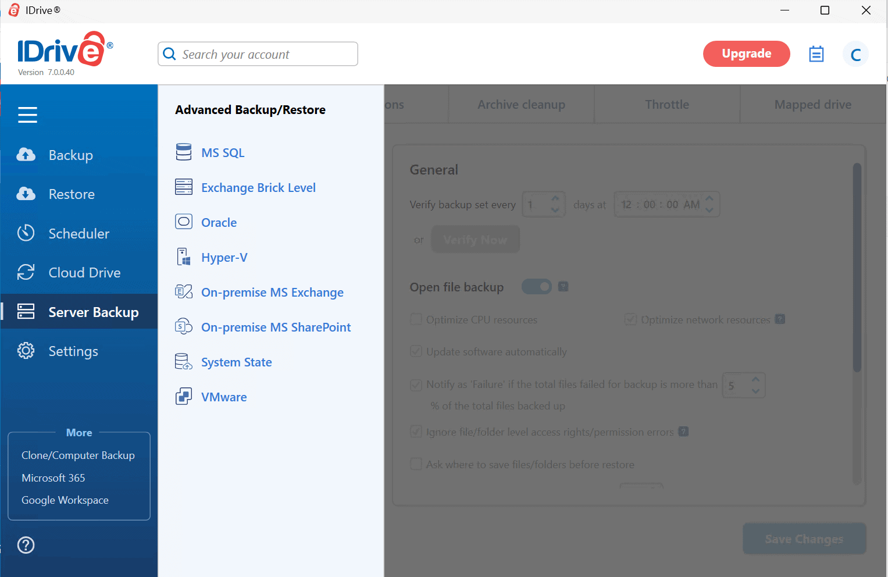The width and height of the screenshot is (888, 577).
Task: Uncheck Ignore file/folder level access rights errors
Action: tap(416, 432)
